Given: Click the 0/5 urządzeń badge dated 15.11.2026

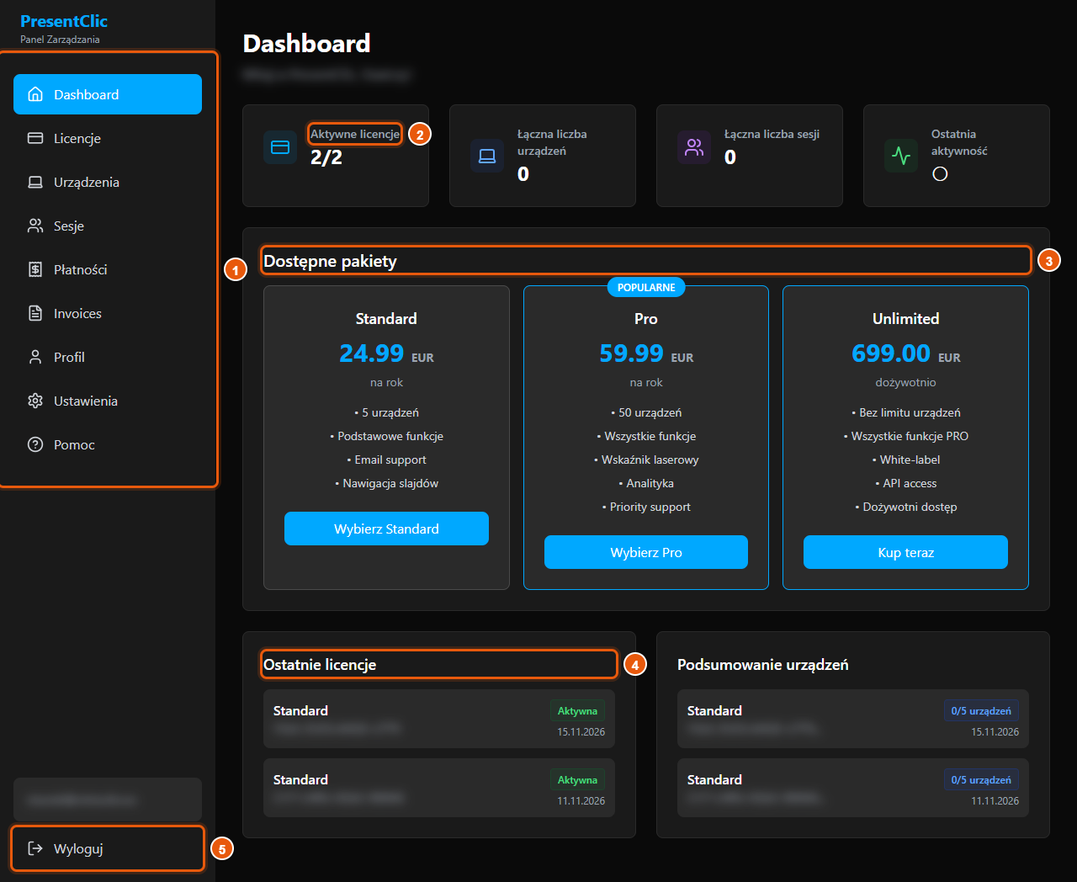Looking at the screenshot, I should pyautogui.click(x=981, y=711).
